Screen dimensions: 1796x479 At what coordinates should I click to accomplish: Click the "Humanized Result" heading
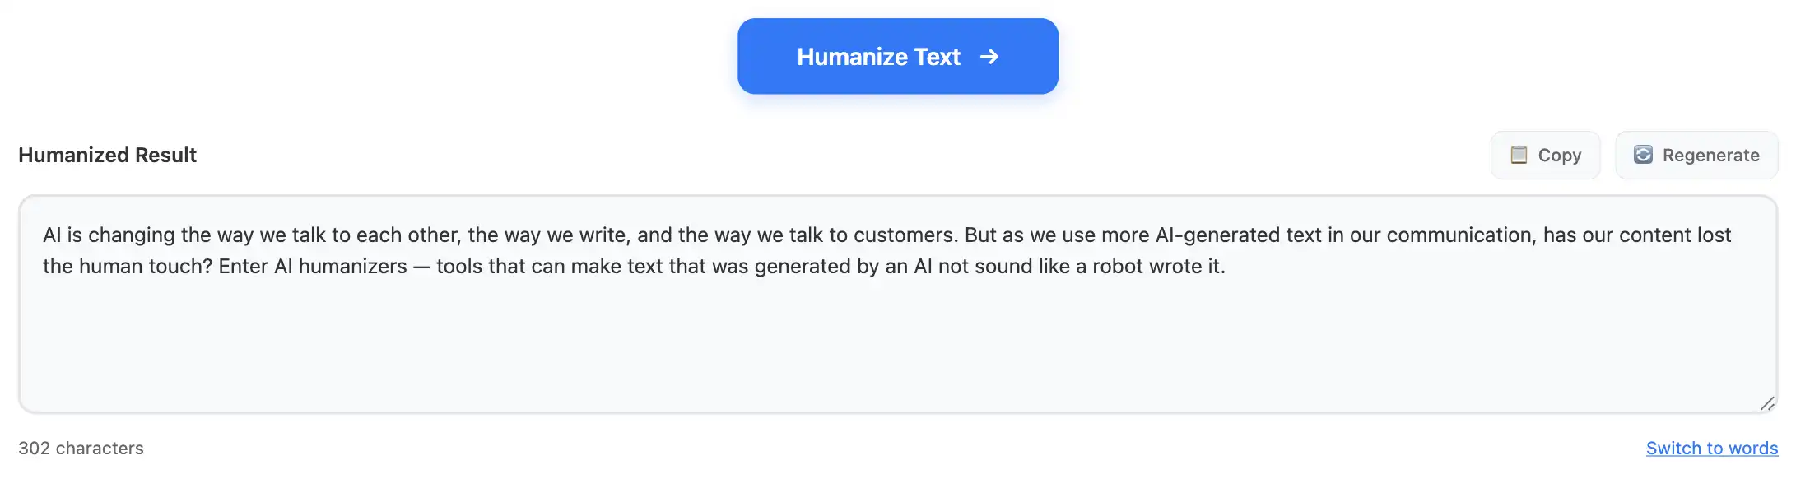point(107,155)
